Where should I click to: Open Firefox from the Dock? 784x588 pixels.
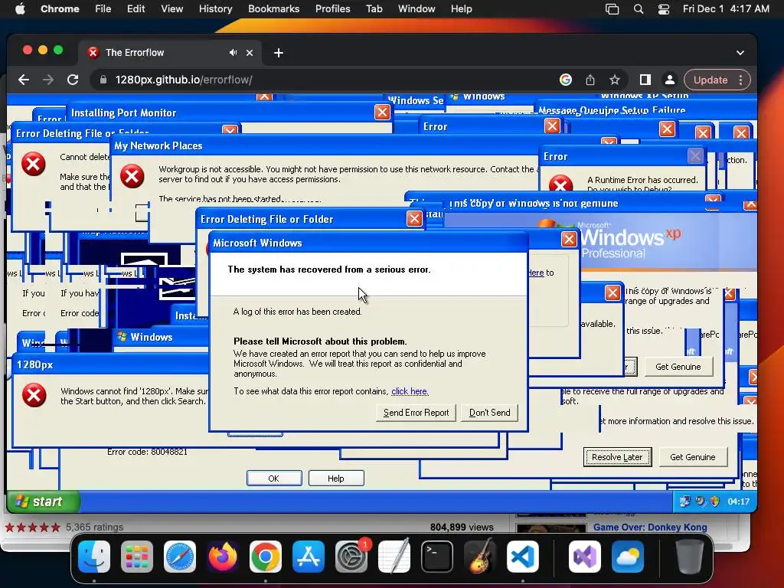pyautogui.click(x=223, y=557)
